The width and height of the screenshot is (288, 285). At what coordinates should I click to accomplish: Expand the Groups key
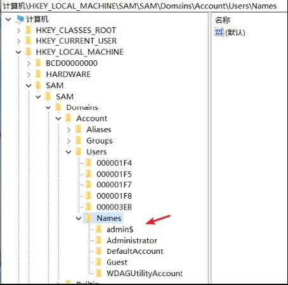69,141
